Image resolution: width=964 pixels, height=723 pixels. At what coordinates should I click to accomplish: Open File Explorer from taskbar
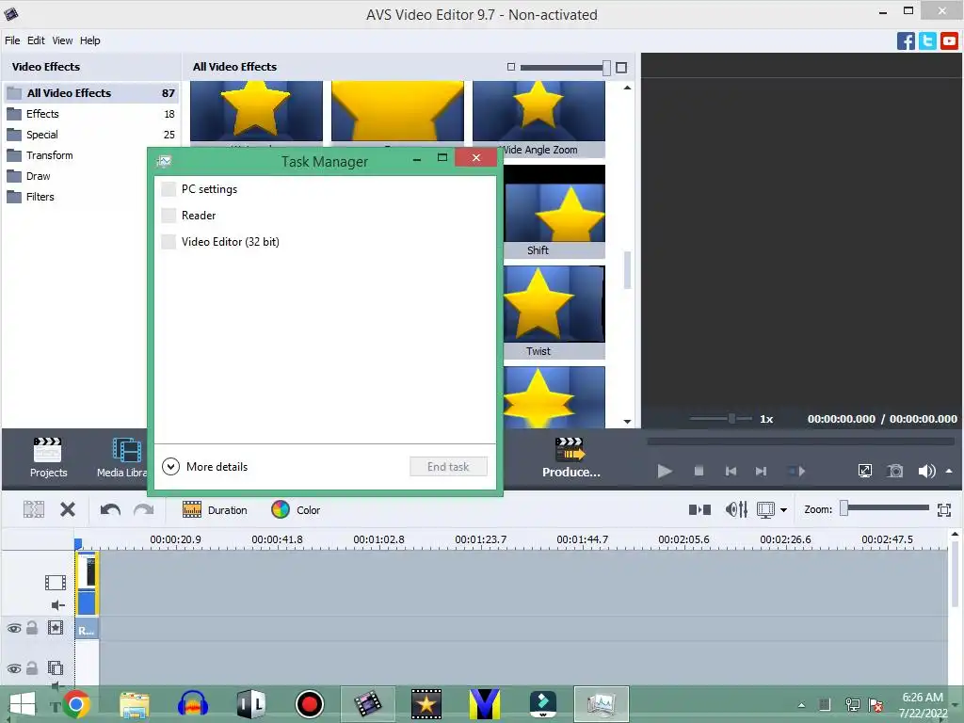tap(134, 704)
